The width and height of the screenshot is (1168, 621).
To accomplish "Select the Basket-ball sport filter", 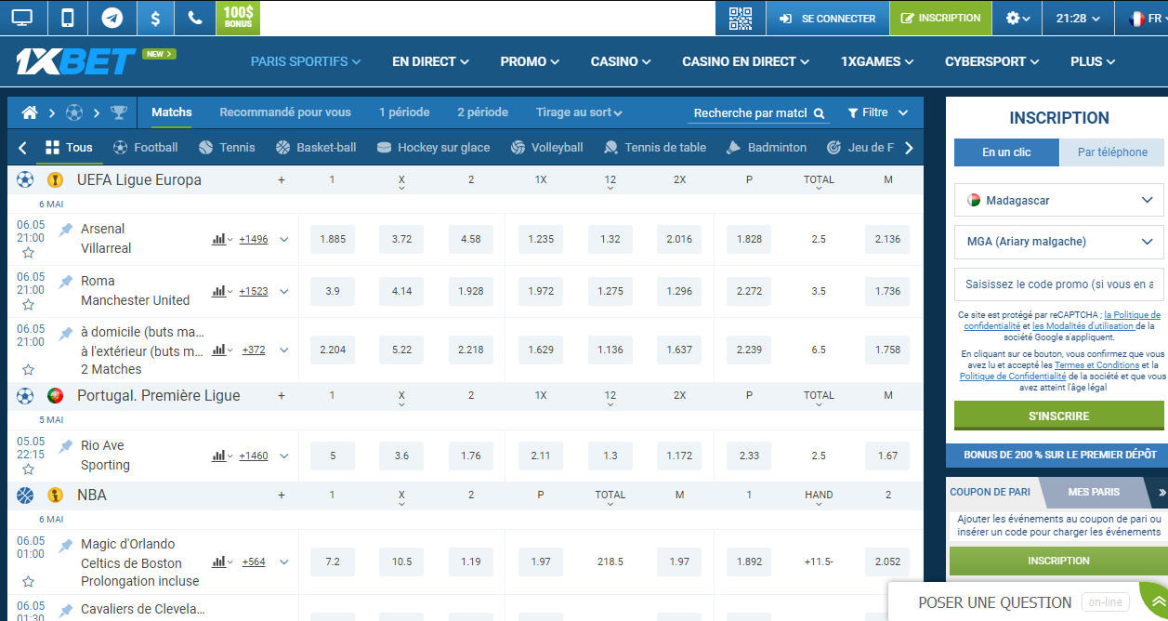I will (316, 147).
